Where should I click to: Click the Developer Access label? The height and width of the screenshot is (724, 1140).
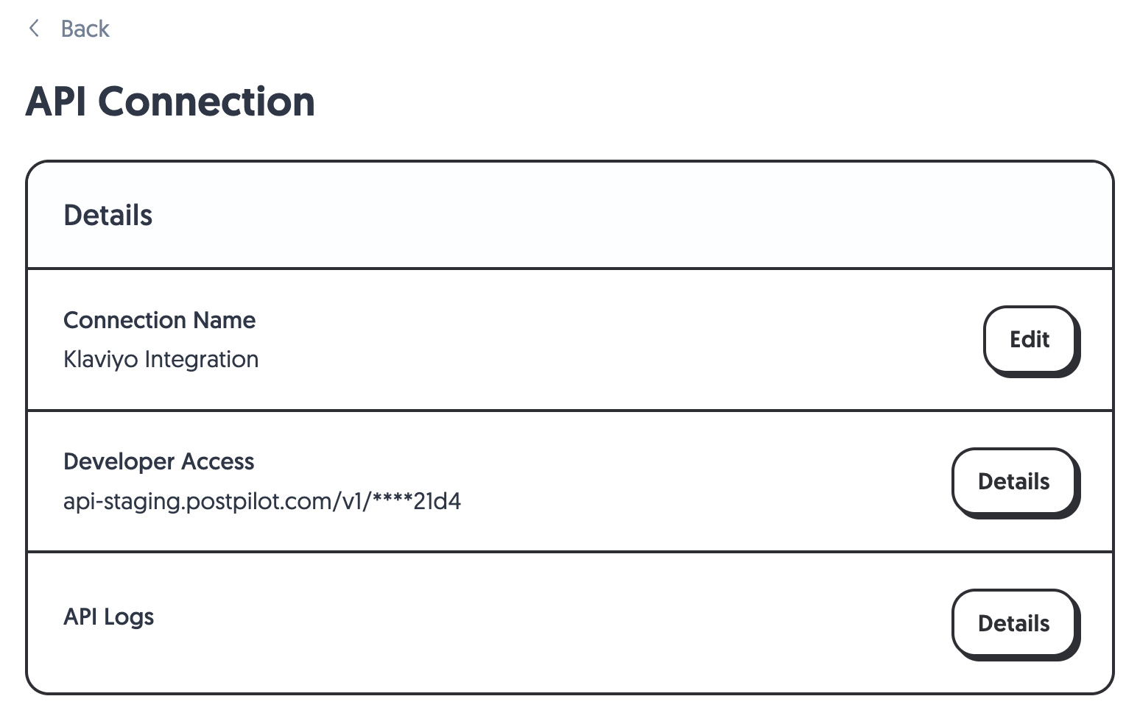(159, 461)
